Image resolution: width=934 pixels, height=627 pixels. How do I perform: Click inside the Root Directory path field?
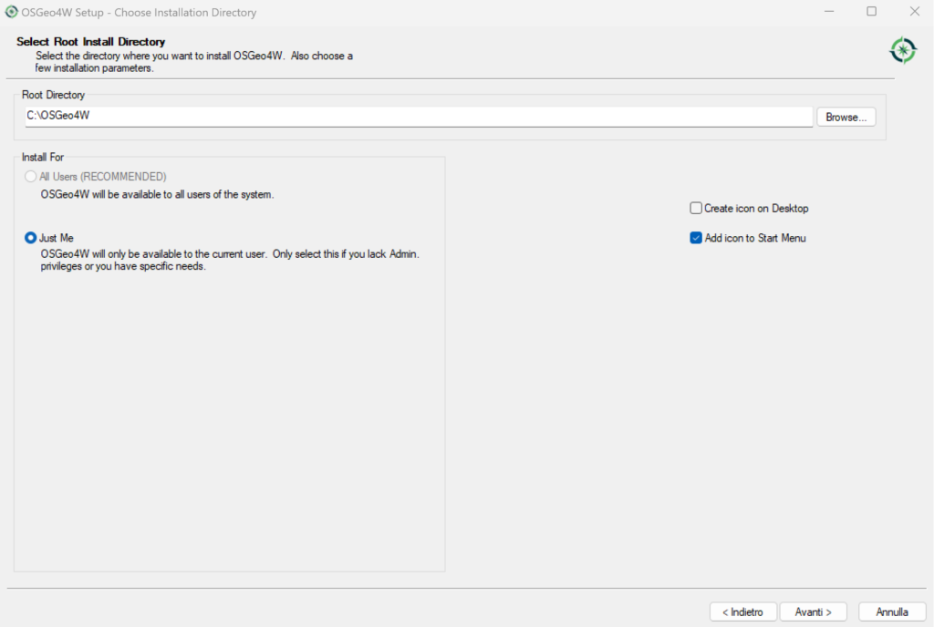[419, 116]
